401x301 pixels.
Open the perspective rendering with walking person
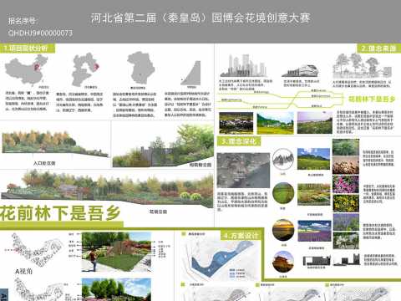[116, 253]
